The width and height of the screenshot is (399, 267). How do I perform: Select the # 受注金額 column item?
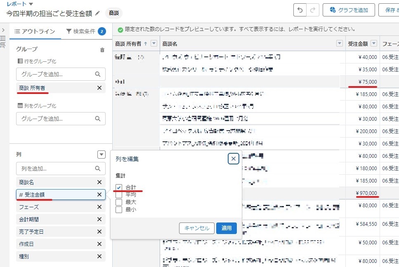pos(61,194)
